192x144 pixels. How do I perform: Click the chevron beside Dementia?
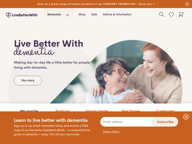click(68, 15)
